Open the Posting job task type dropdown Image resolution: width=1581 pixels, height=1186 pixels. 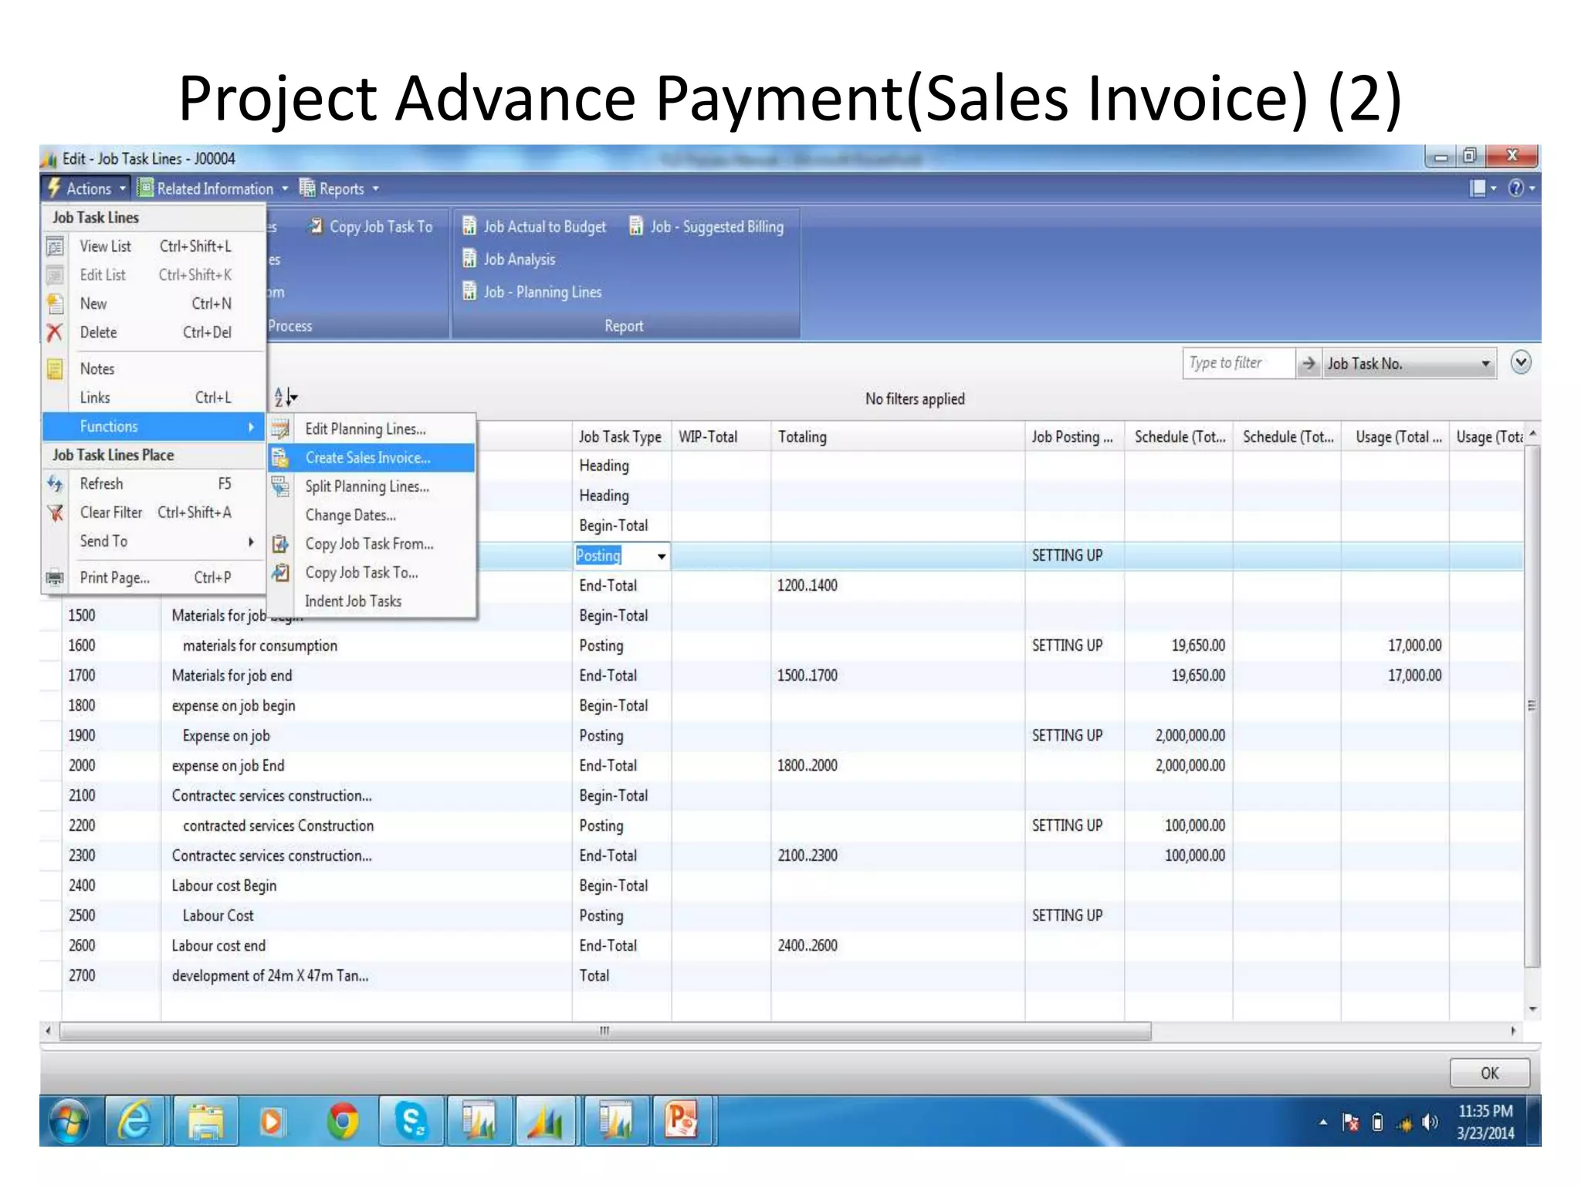pos(662,556)
